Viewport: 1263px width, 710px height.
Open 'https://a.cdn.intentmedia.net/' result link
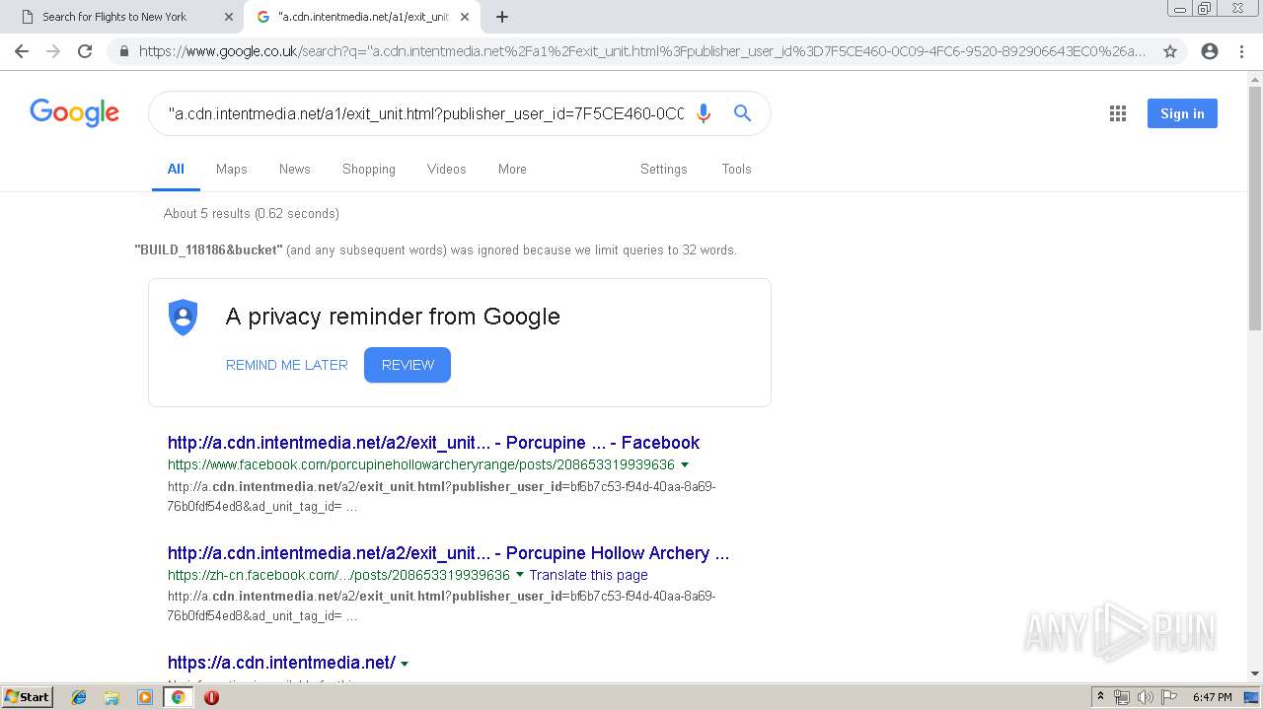pyautogui.click(x=281, y=663)
